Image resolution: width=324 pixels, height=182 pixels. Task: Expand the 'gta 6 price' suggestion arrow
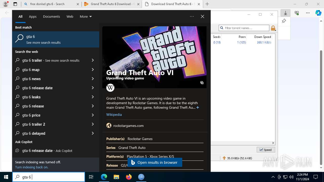click(x=93, y=115)
